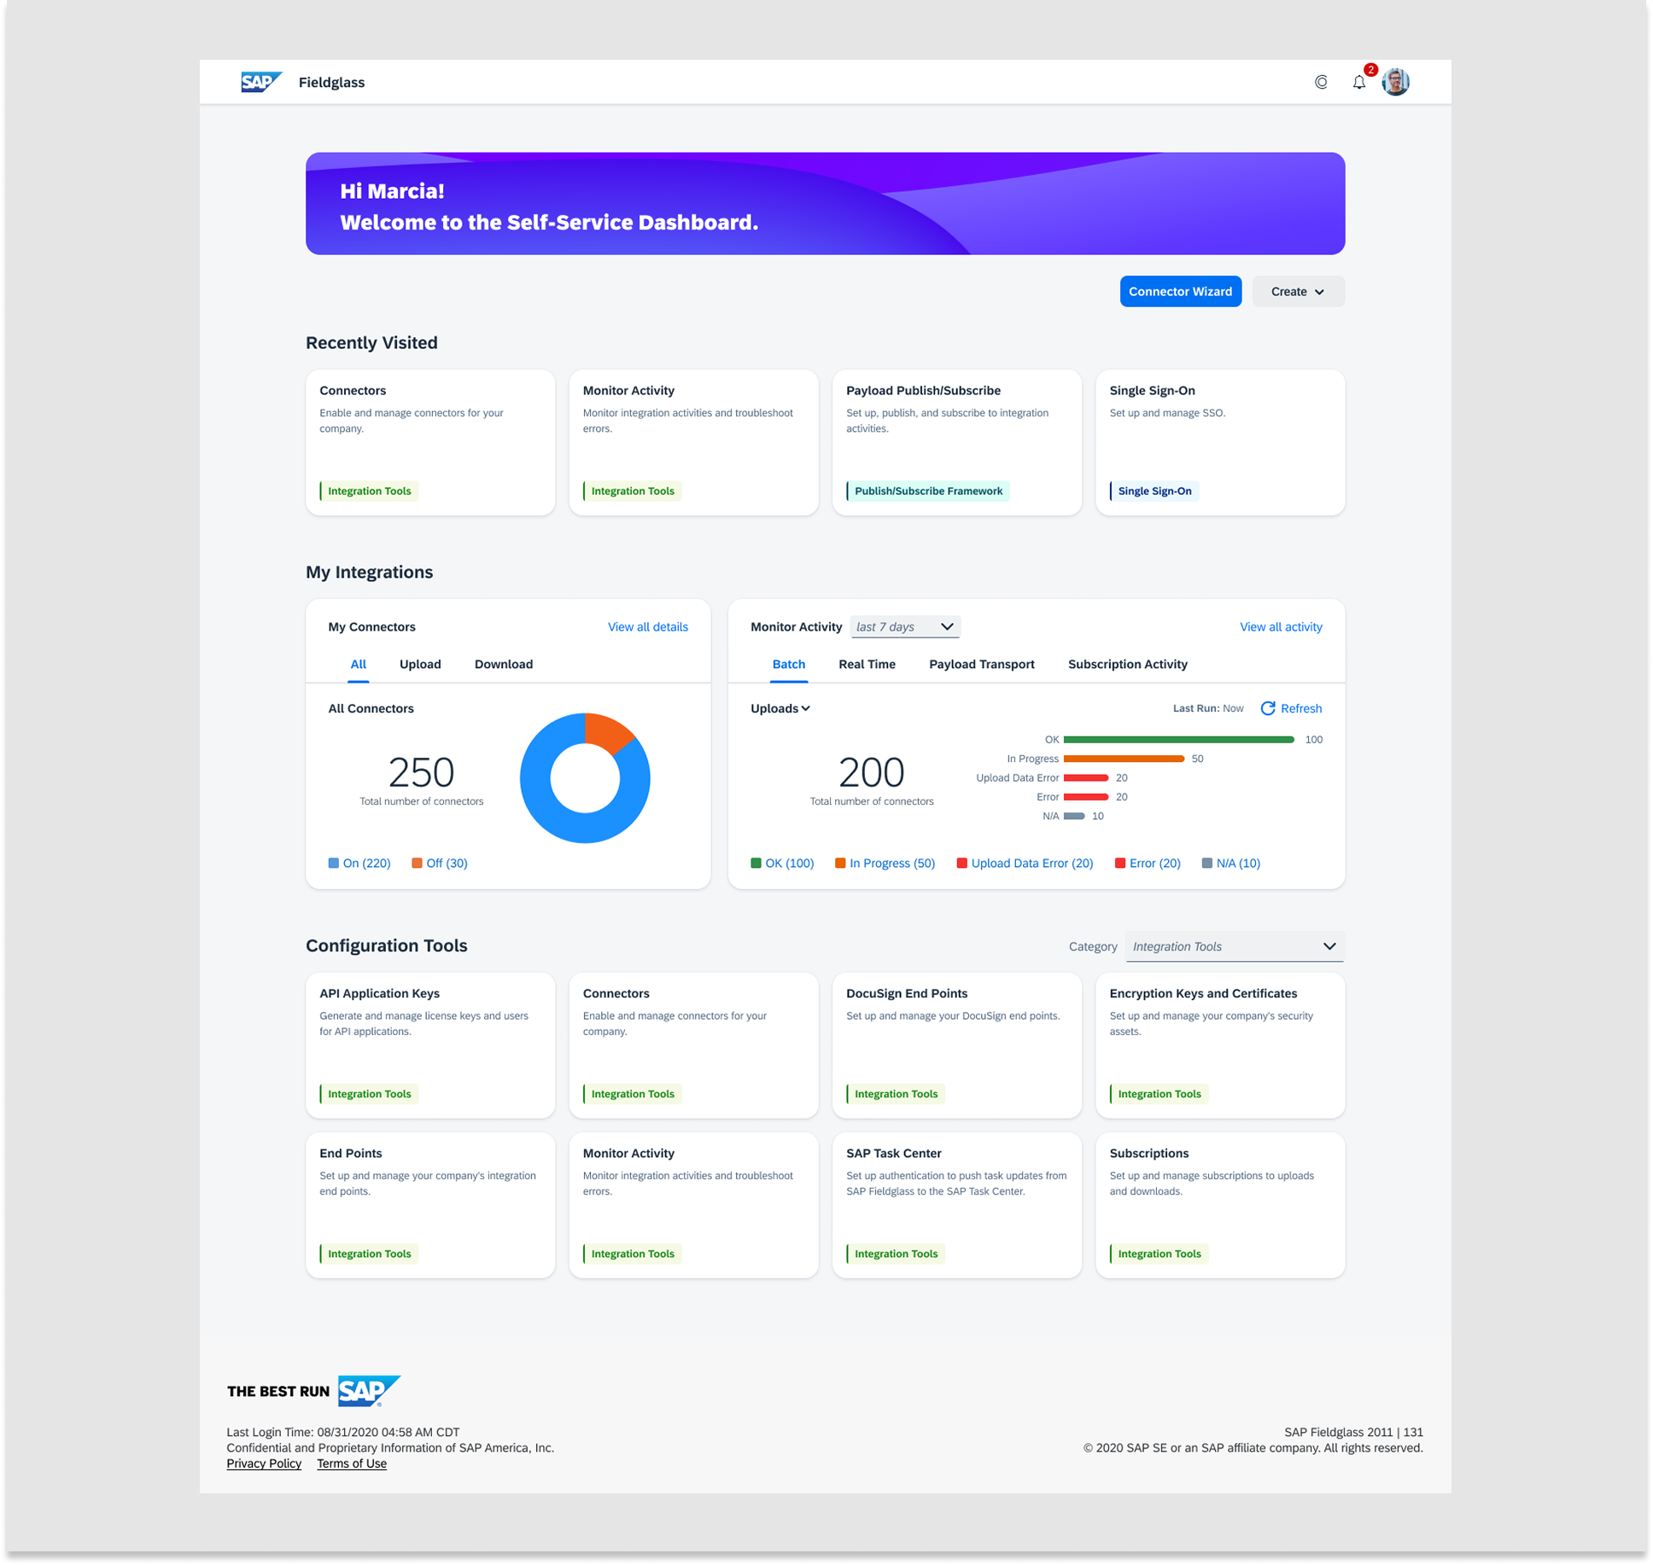Toggle the In Progress (50) legend item
The width and height of the screenshot is (1653, 1565).
coord(885,864)
